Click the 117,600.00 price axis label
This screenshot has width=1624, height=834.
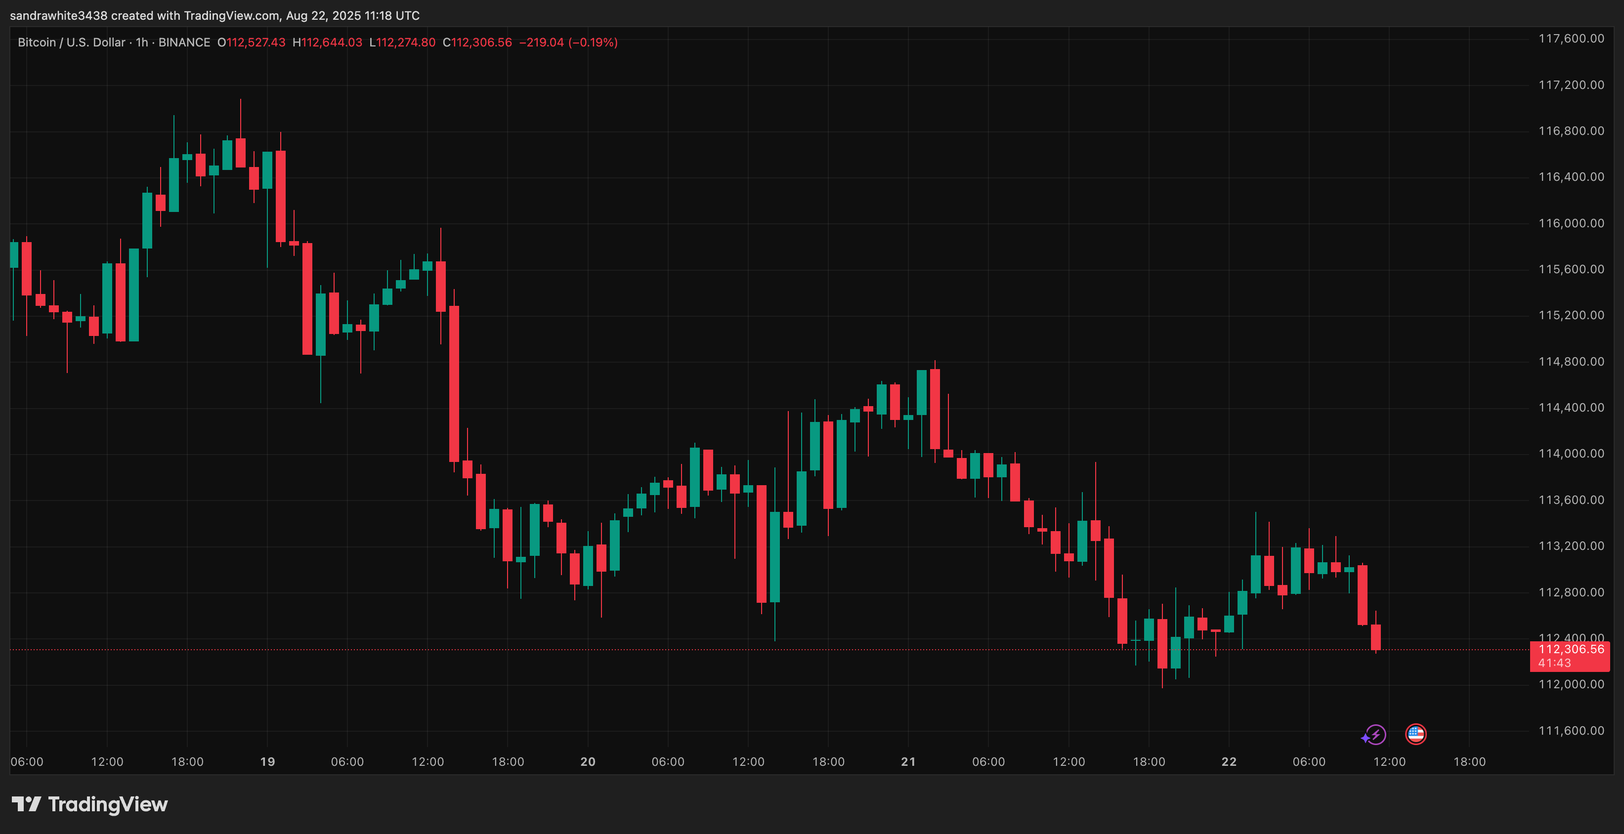[1571, 39]
